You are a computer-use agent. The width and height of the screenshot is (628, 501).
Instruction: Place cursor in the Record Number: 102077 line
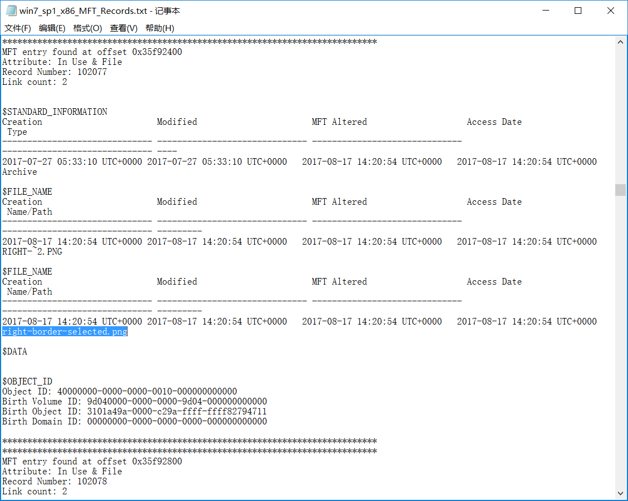pyautogui.click(x=54, y=72)
